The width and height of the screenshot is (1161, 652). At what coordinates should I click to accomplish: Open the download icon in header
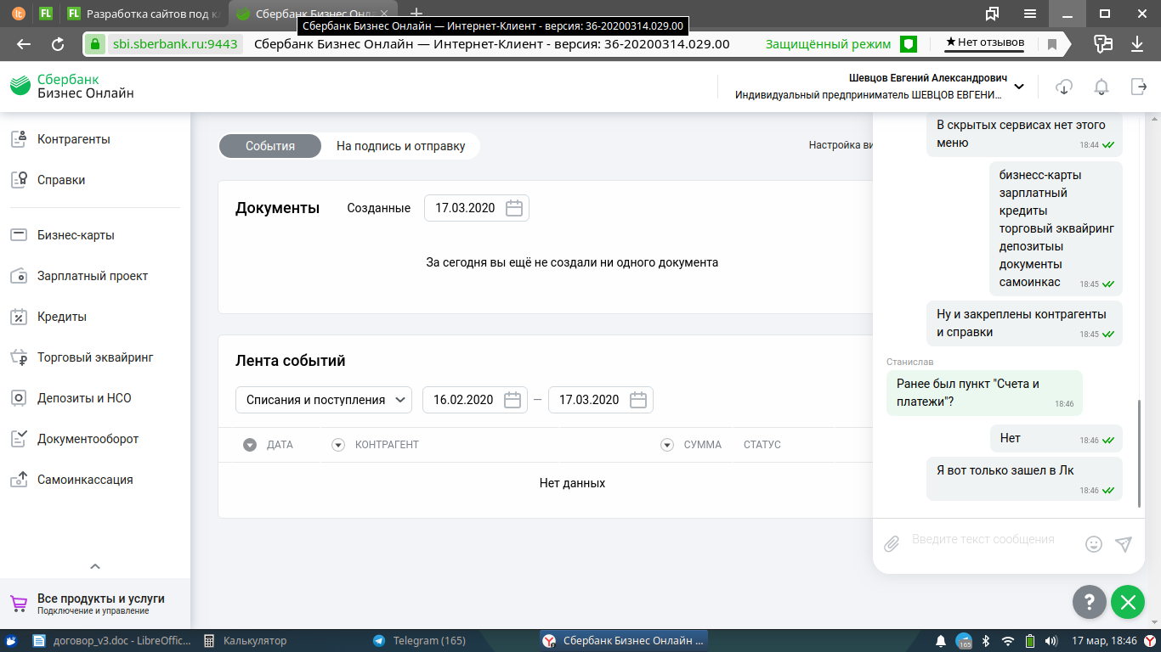click(1063, 87)
